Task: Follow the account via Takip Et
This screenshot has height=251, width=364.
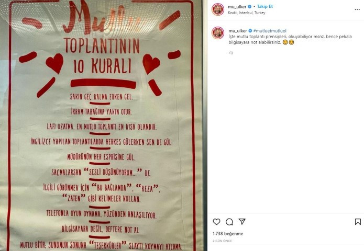Action: click(264, 6)
